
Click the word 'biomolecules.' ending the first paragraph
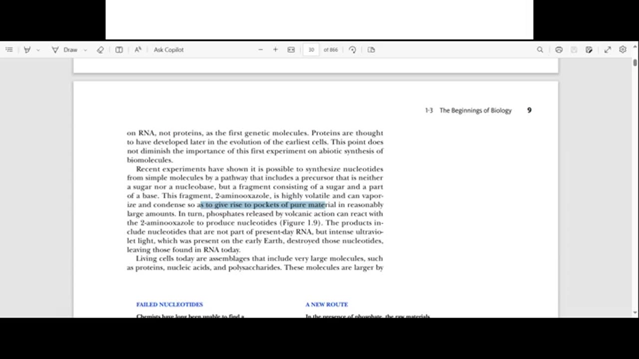click(150, 160)
